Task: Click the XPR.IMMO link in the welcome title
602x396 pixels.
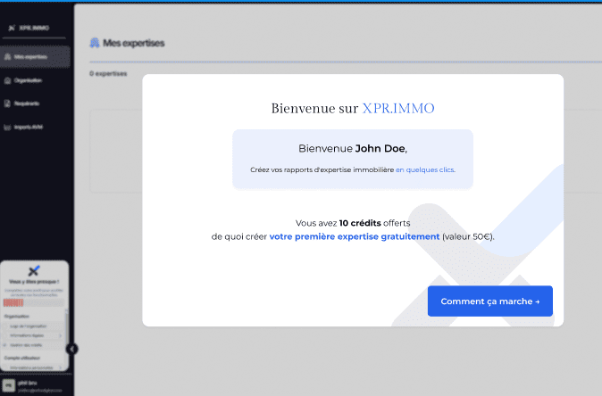Action: coord(398,109)
